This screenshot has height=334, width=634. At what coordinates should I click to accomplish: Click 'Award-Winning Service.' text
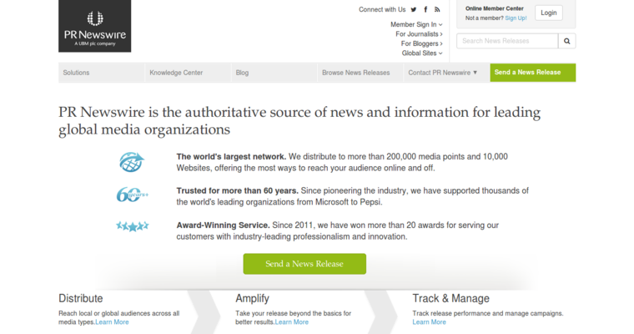click(224, 225)
